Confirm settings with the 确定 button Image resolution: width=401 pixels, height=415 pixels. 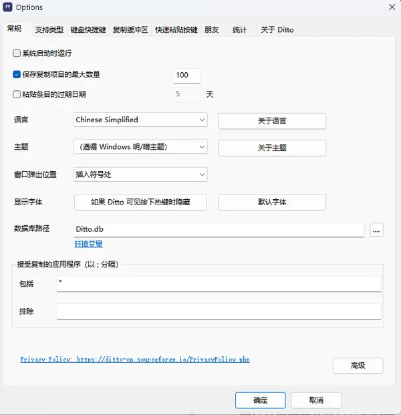[x=260, y=400]
